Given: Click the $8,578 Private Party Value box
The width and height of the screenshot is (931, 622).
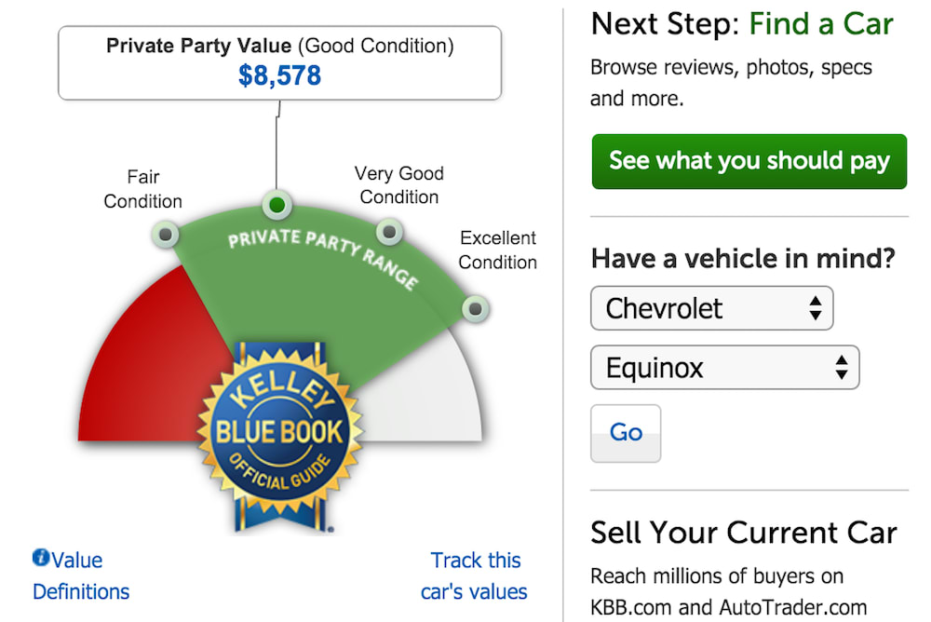Looking at the screenshot, I should pos(279,61).
